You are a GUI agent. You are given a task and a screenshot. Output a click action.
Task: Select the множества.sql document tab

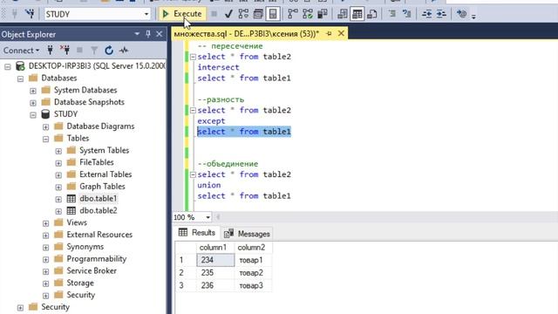[247, 33]
